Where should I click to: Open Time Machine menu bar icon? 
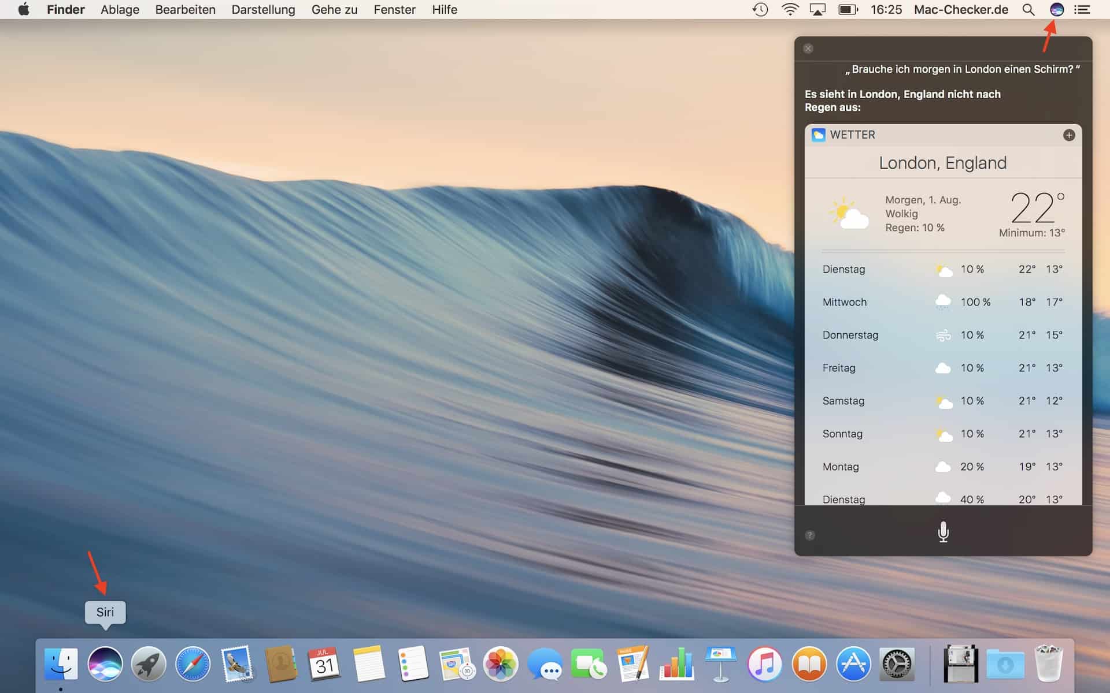point(760,9)
